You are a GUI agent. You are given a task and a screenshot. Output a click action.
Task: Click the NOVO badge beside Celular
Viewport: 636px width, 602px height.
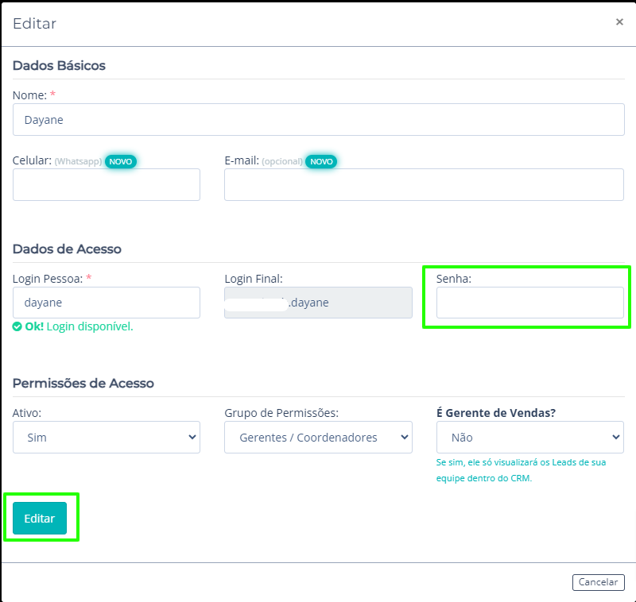121,161
